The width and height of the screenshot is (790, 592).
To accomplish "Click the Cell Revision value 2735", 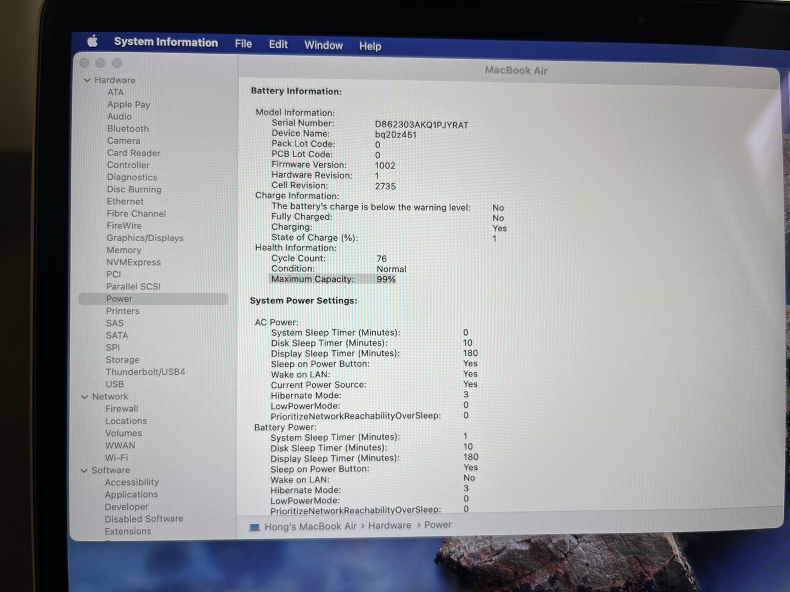I will (385, 186).
